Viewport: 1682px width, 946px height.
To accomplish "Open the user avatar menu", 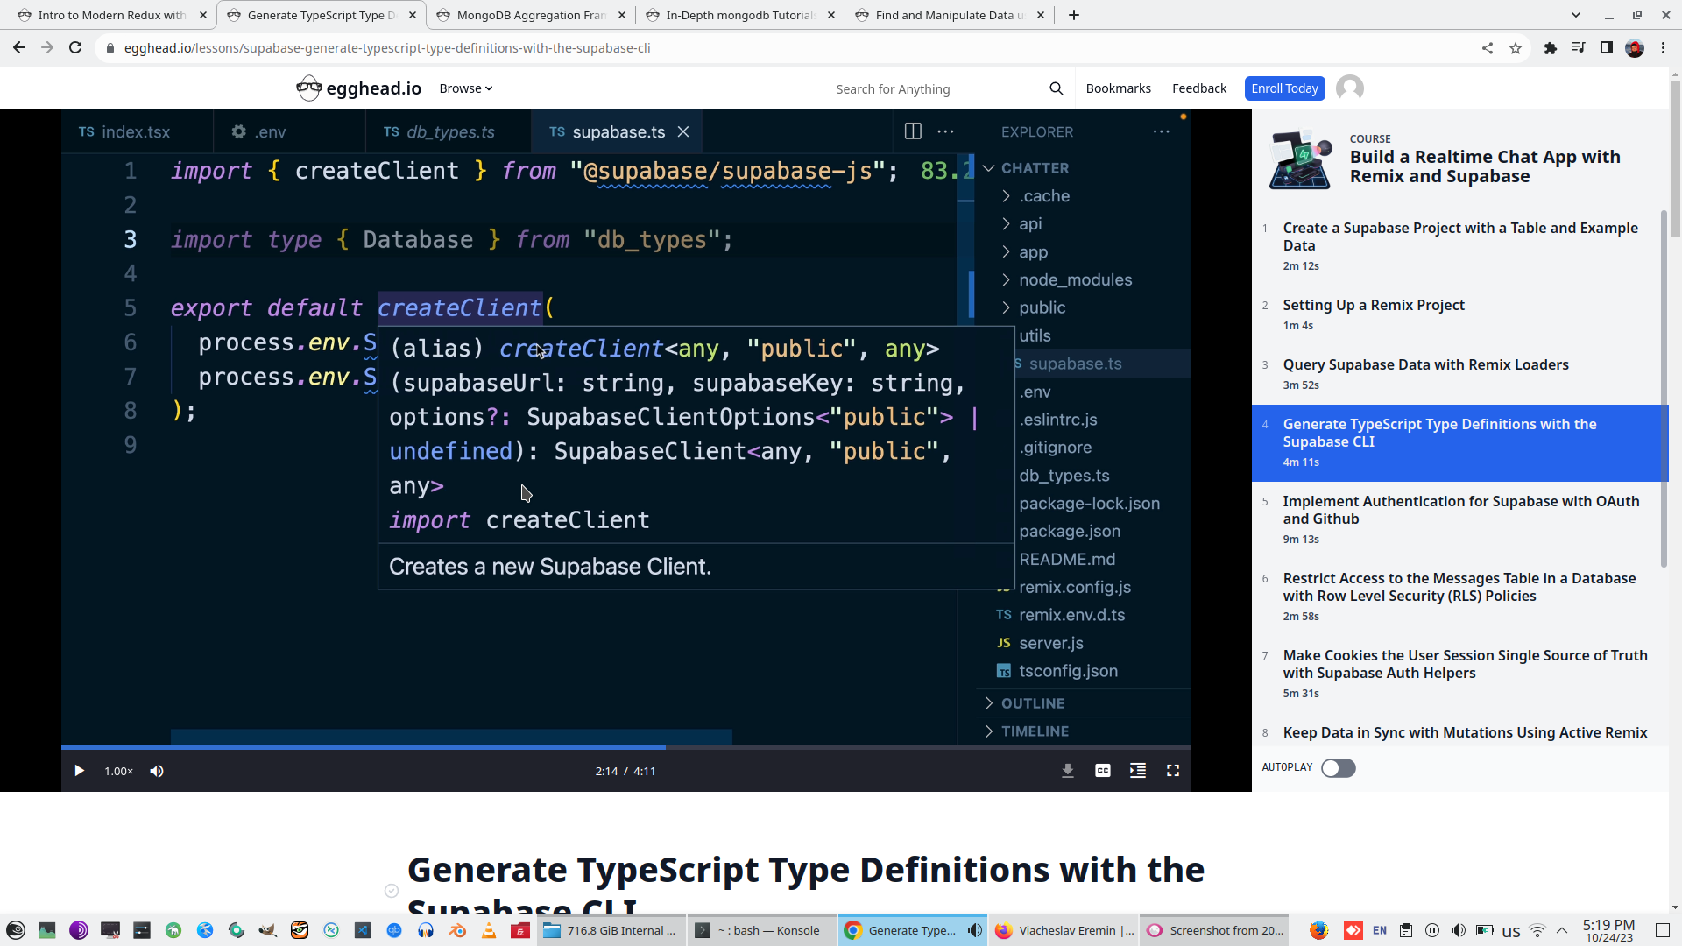I will [1349, 88].
